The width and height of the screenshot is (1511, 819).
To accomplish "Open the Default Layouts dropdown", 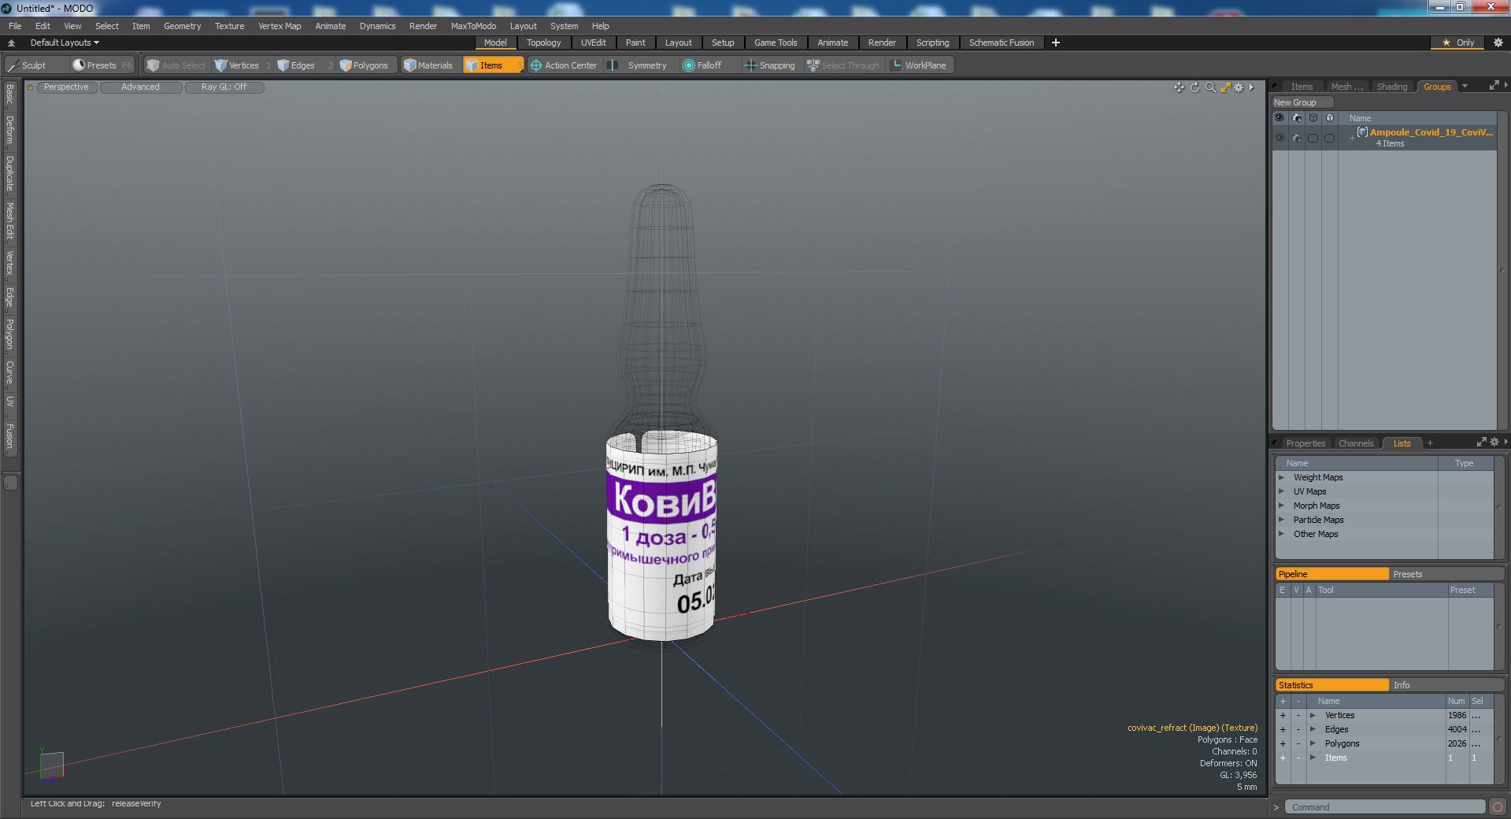I will [65, 43].
